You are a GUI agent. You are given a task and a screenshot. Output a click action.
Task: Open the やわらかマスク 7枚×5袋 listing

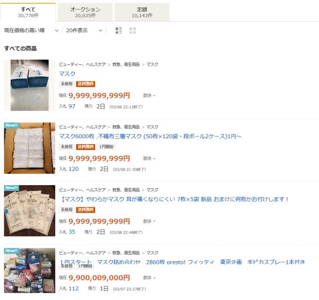coord(174,199)
